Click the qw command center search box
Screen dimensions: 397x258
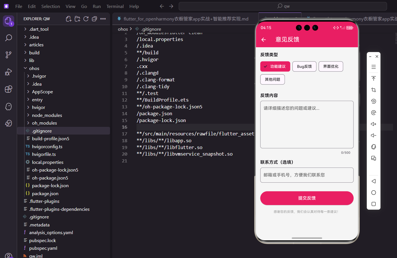click(283, 6)
